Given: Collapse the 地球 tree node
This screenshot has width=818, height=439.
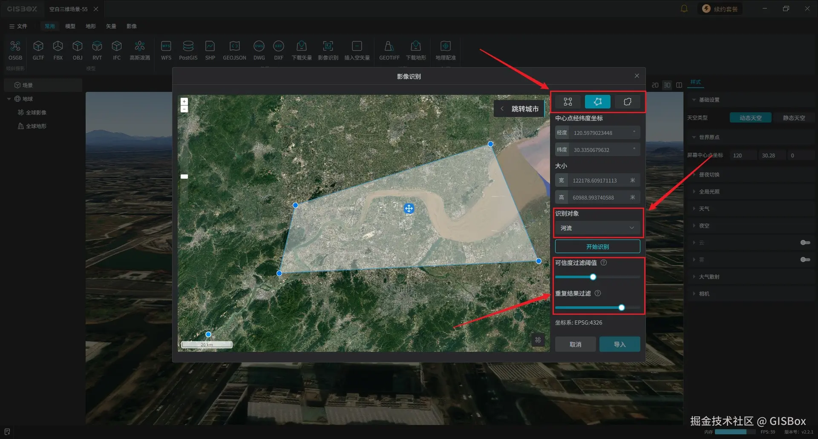Looking at the screenshot, I should pos(9,99).
